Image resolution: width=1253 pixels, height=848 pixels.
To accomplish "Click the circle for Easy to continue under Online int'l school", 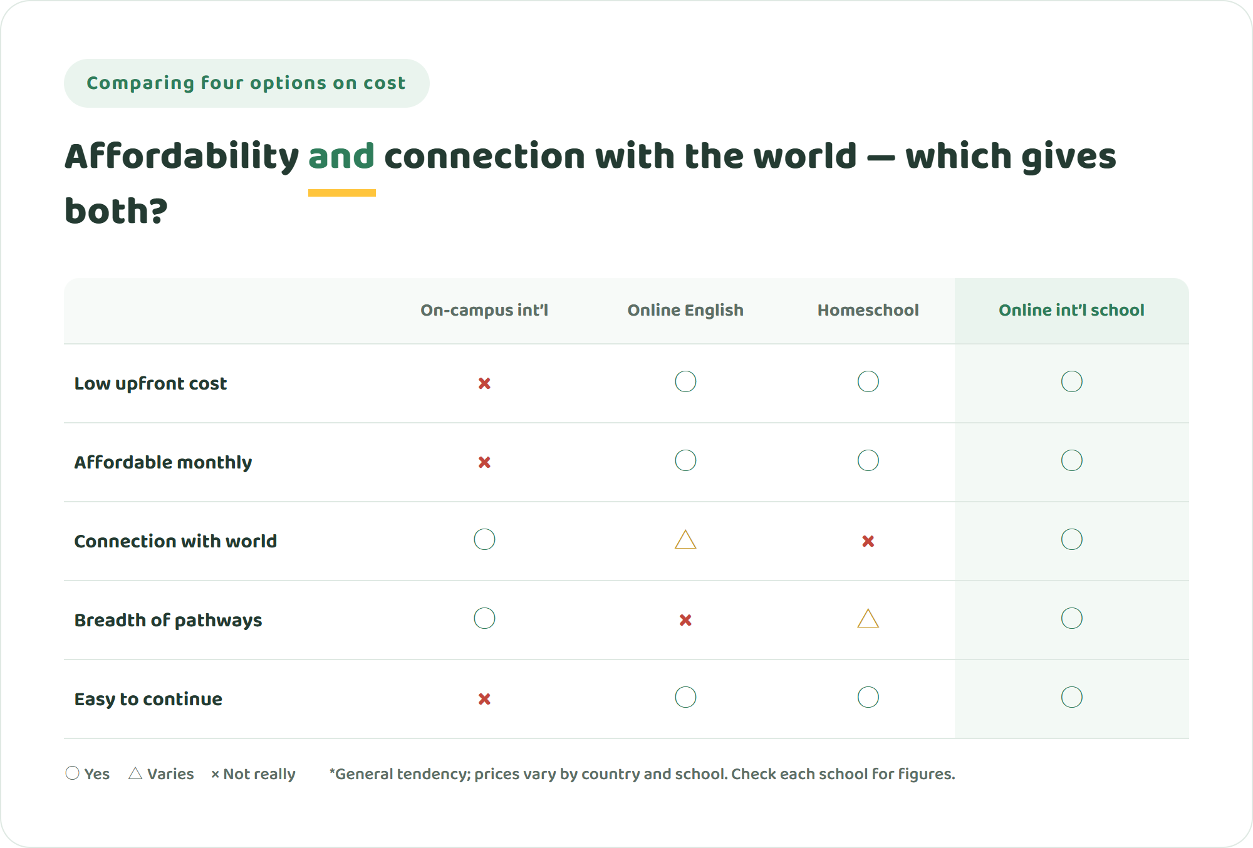I will (x=1072, y=697).
